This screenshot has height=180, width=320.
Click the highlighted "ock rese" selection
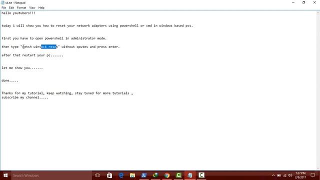pyautogui.click(x=49, y=46)
